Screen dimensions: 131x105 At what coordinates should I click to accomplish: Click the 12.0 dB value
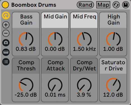(x=113, y=95)
